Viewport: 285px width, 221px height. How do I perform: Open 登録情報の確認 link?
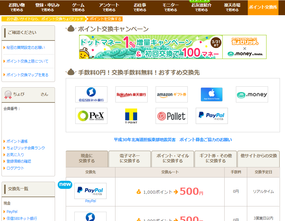[19, 161]
